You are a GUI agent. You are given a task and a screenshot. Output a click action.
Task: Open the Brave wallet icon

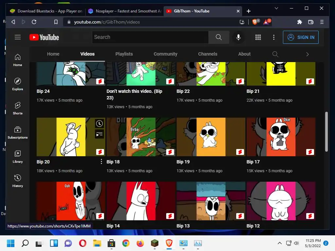[x=311, y=22]
